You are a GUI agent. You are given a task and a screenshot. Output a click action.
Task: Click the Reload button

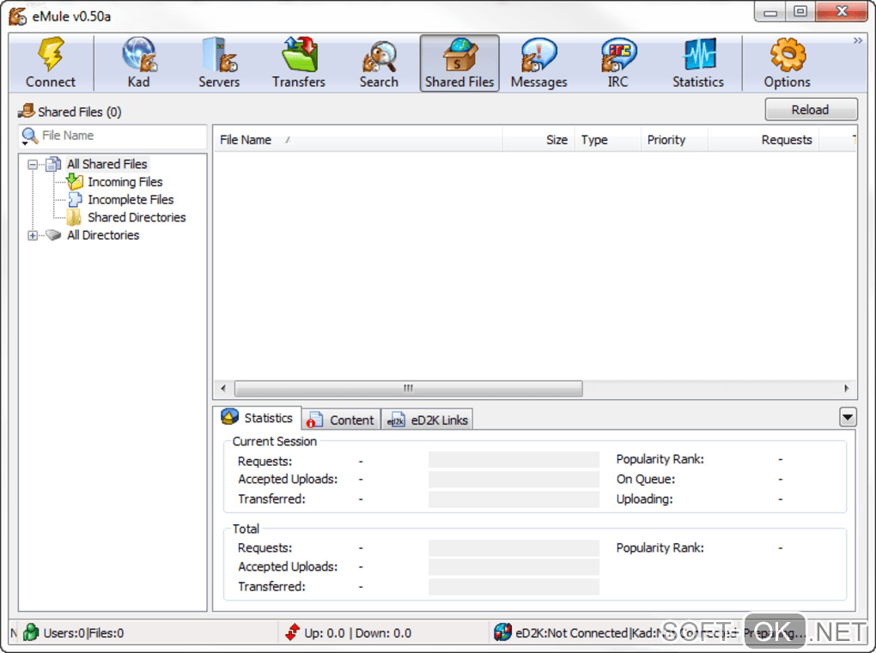coord(811,109)
